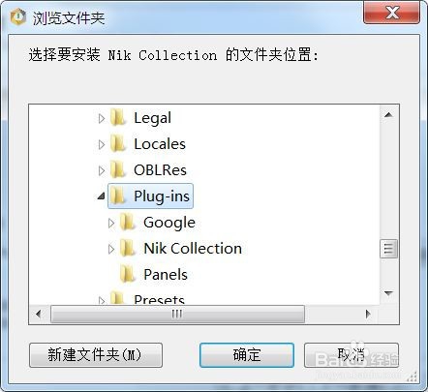
Task: Collapse the Plug-ins folder node
Action: (x=102, y=196)
